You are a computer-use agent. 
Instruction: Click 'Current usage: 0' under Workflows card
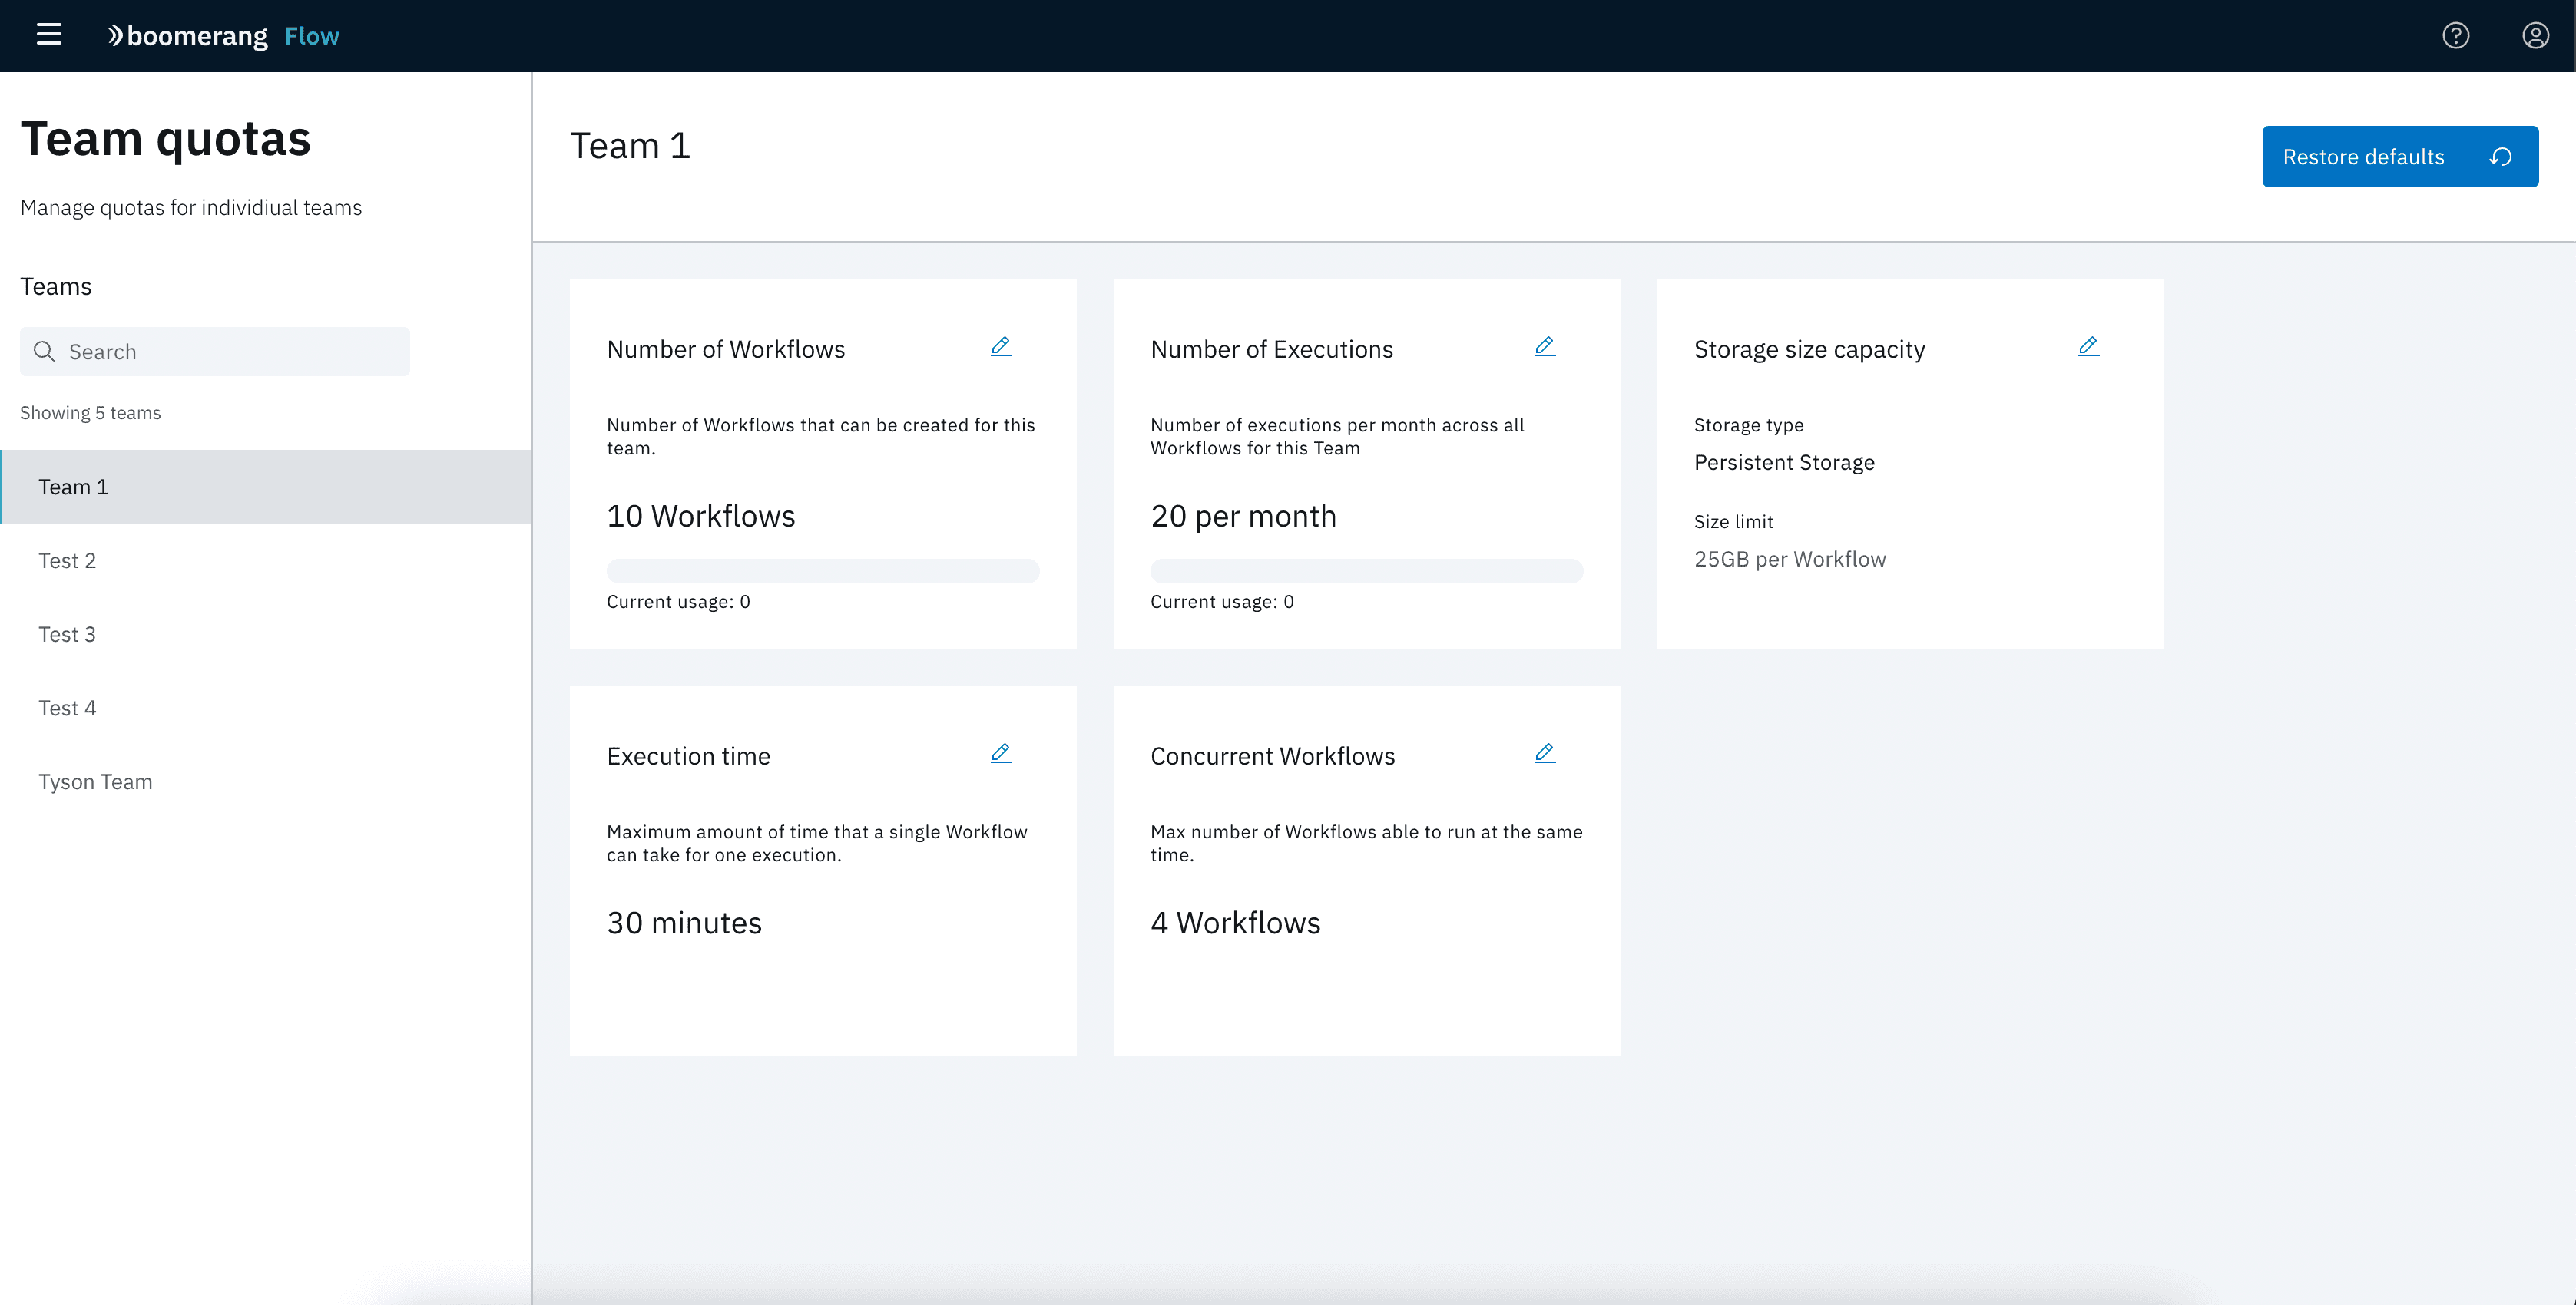point(678,602)
